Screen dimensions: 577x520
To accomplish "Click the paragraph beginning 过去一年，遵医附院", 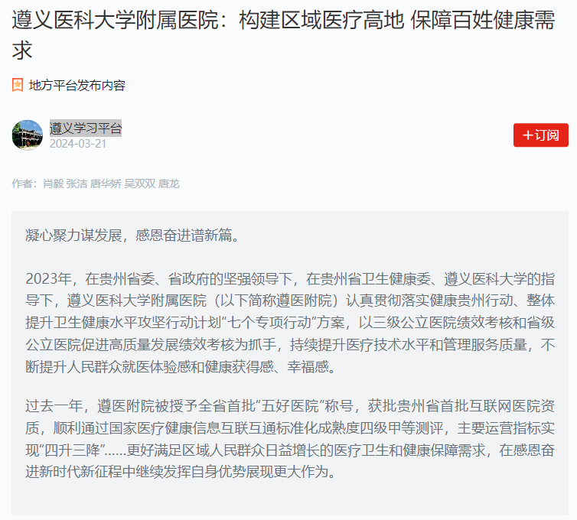I will pos(290,439).
